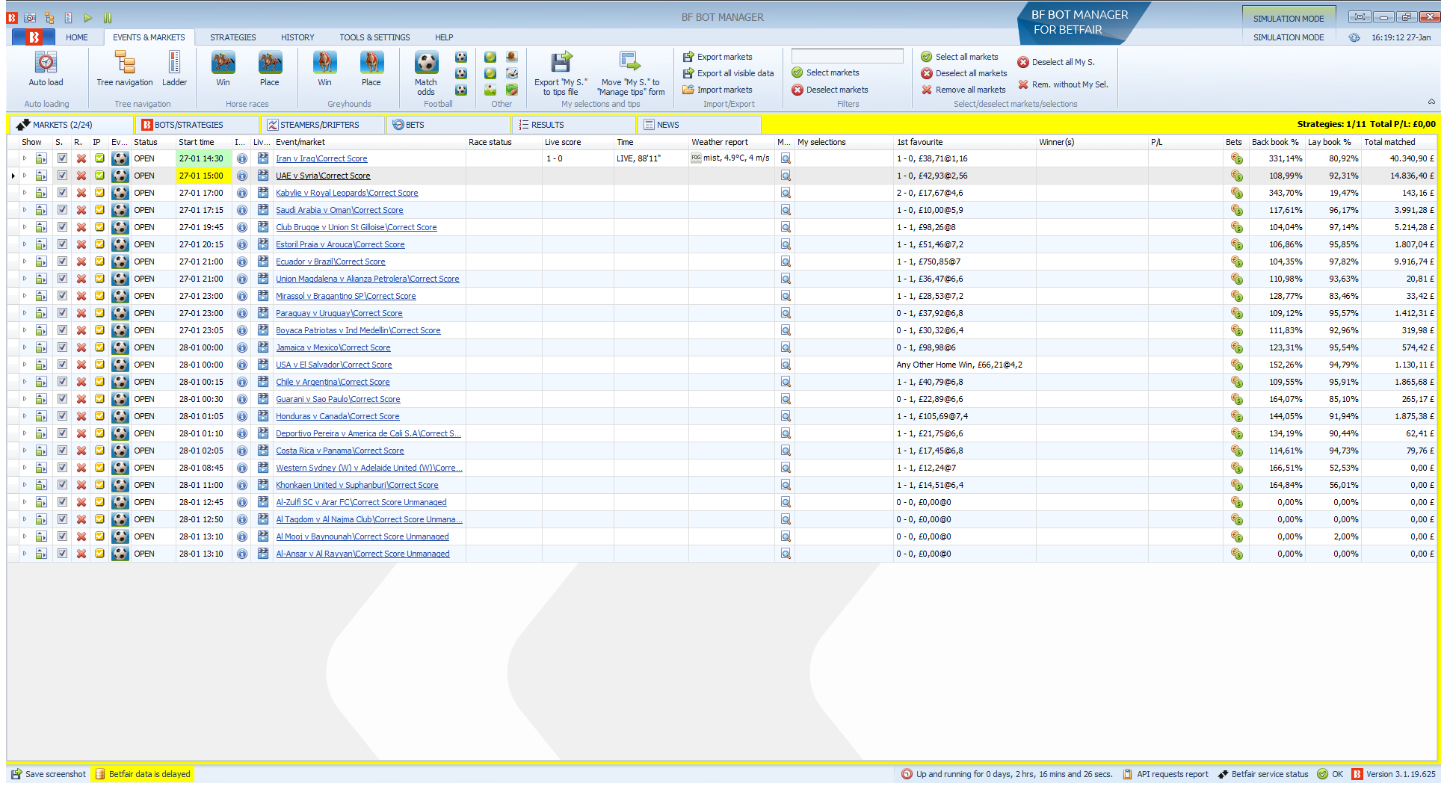The width and height of the screenshot is (1447, 789).
Task: Expand the Iran v Iraq market row
Action: [x=24, y=158]
